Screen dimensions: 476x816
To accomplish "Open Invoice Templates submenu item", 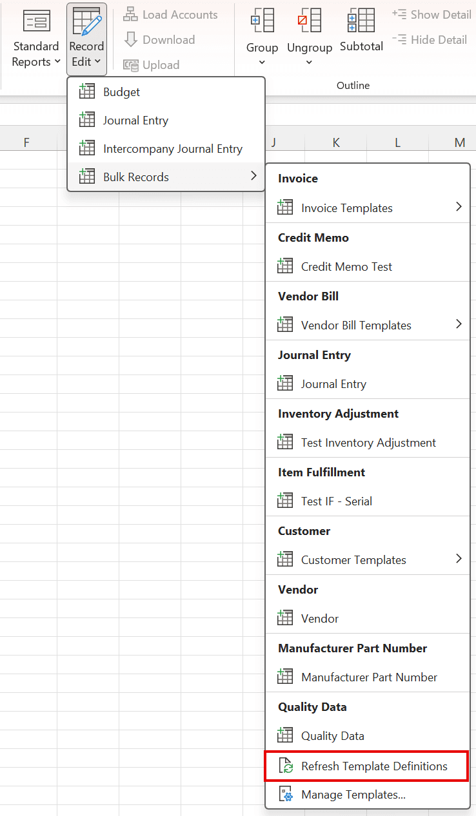I will coord(368,208).
